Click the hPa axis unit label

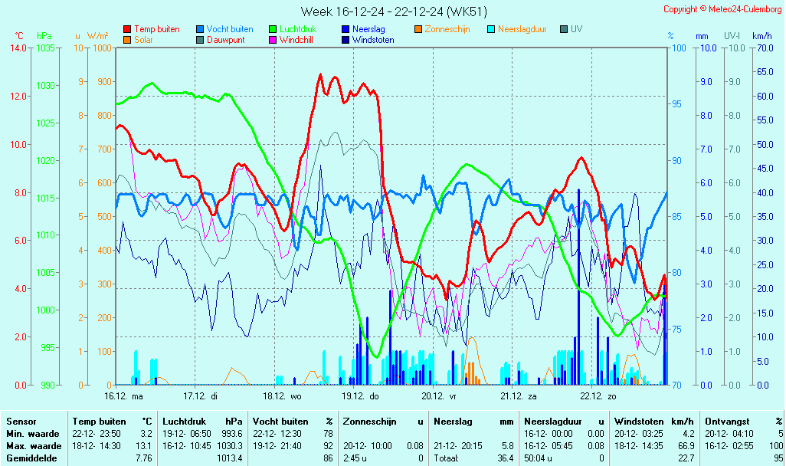point(44,36)
